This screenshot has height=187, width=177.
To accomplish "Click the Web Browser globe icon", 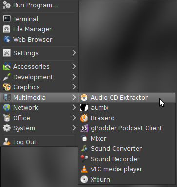I will [7, 39].
